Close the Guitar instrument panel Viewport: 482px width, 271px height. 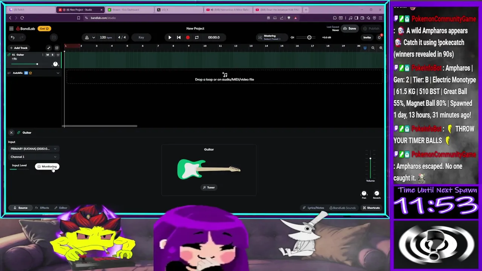click(11, 132)
